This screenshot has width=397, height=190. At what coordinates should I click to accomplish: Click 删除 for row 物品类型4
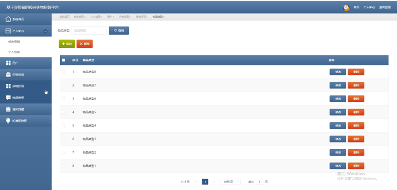point(356,125)
